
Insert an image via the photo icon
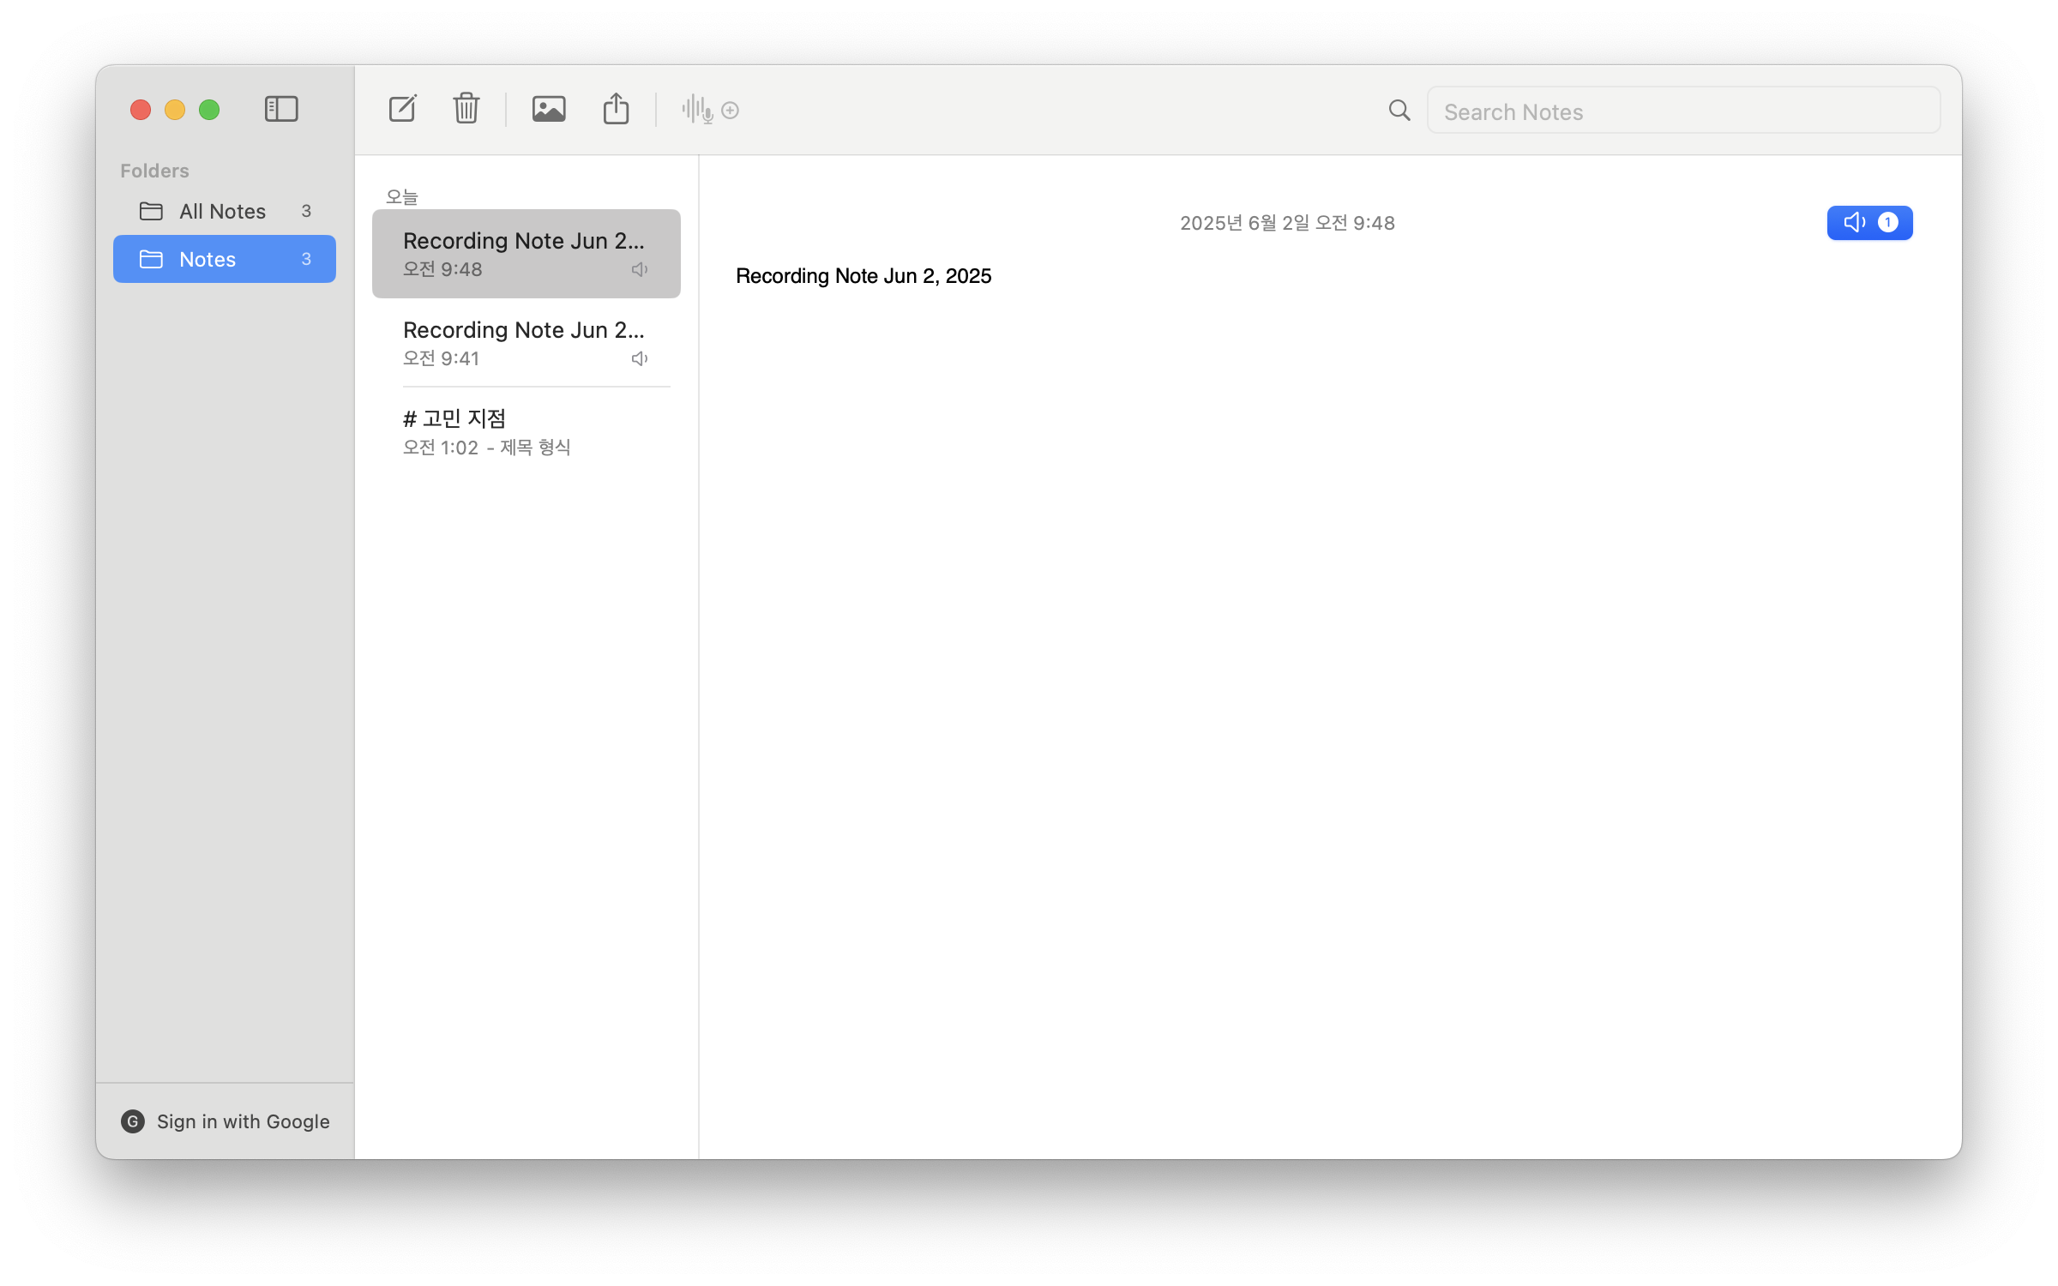coord(549,109)
